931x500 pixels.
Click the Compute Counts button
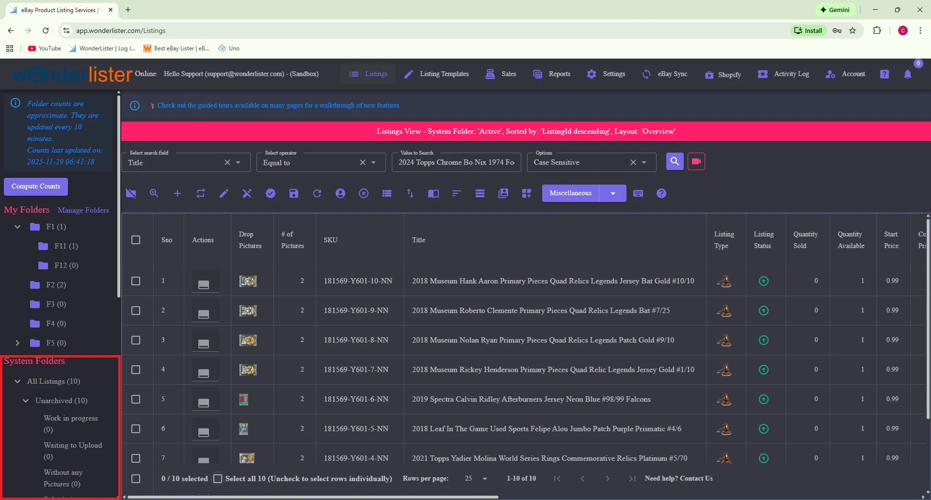pyautogui.click(x=35, y=187)
